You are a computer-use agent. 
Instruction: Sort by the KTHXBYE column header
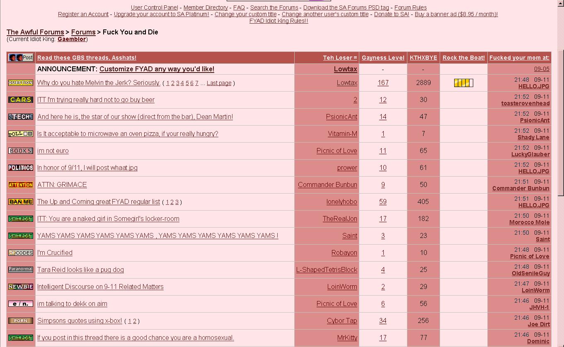pyautogui.click(x=423, y=58)
